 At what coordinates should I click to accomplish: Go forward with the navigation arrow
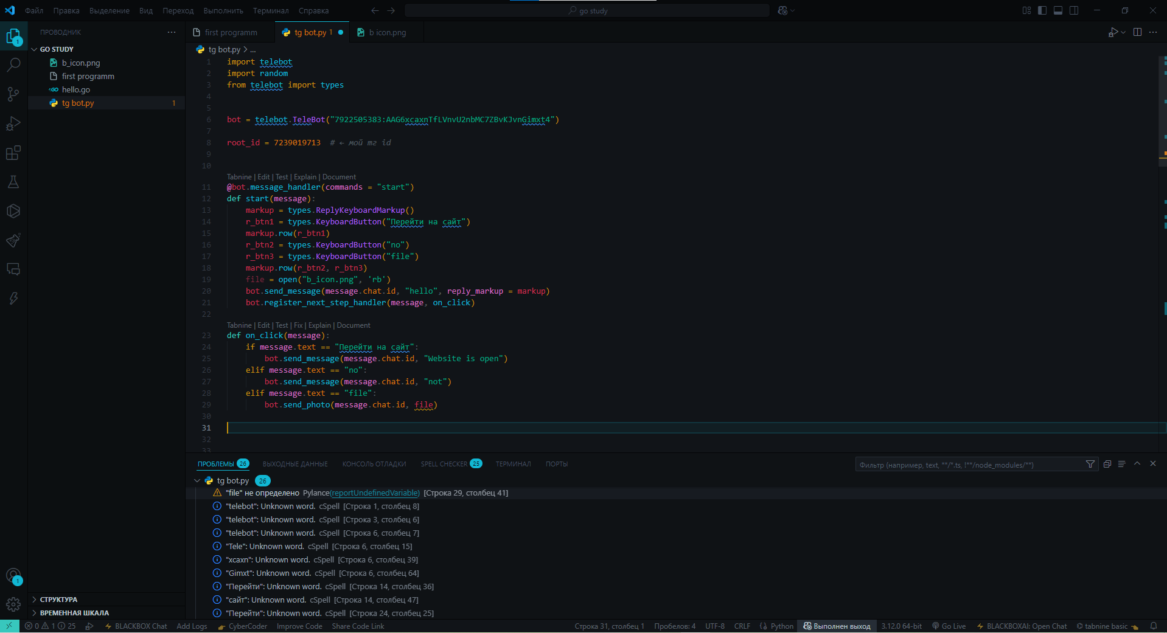(391, 10)
